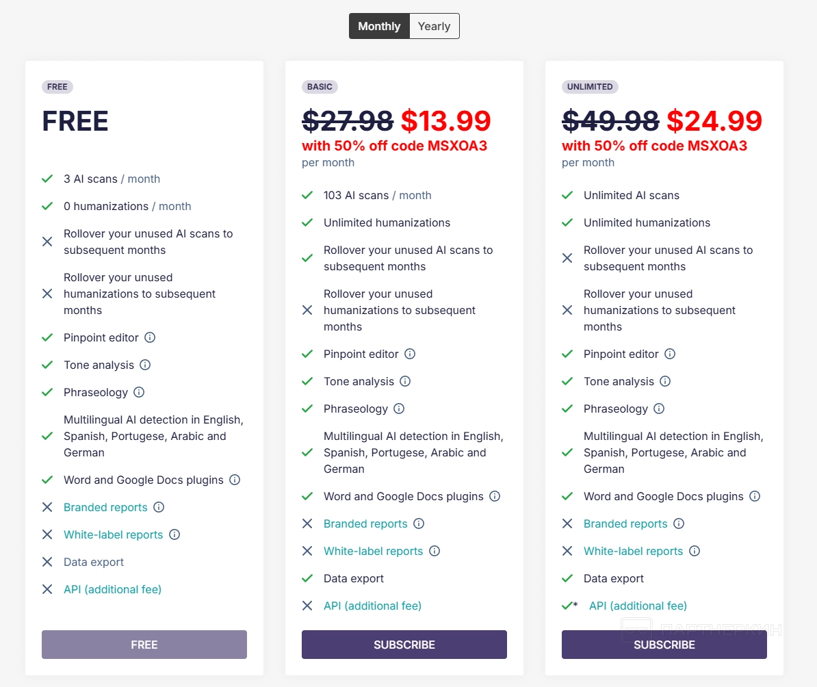Select Monthly billing option
The image size is (817, 687).
379,26
